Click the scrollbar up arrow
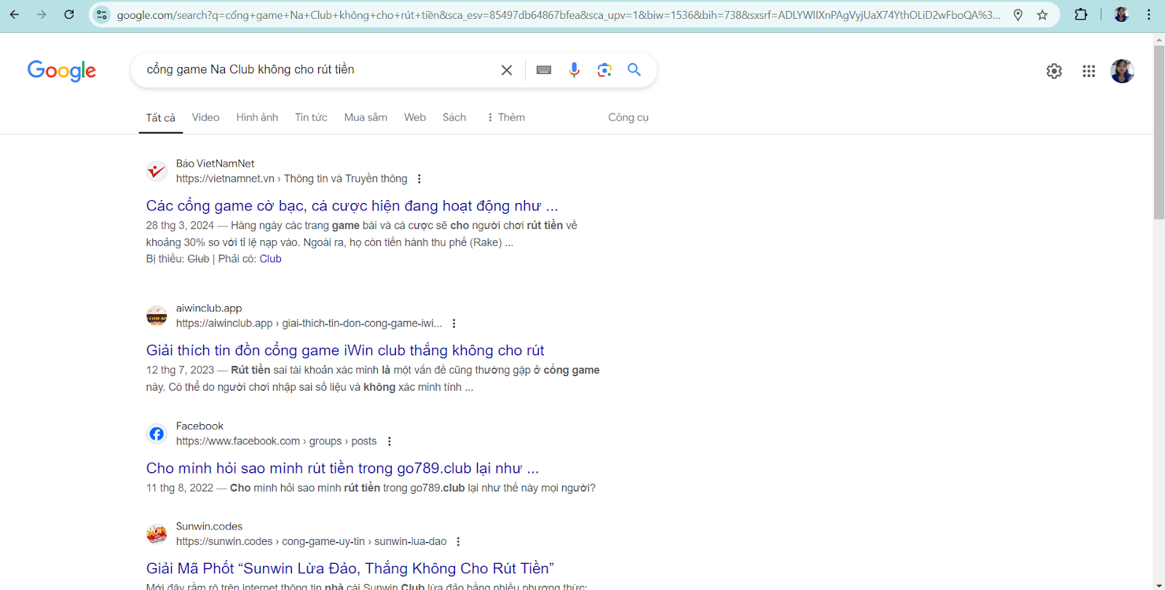 click(x=1159, y=39)
